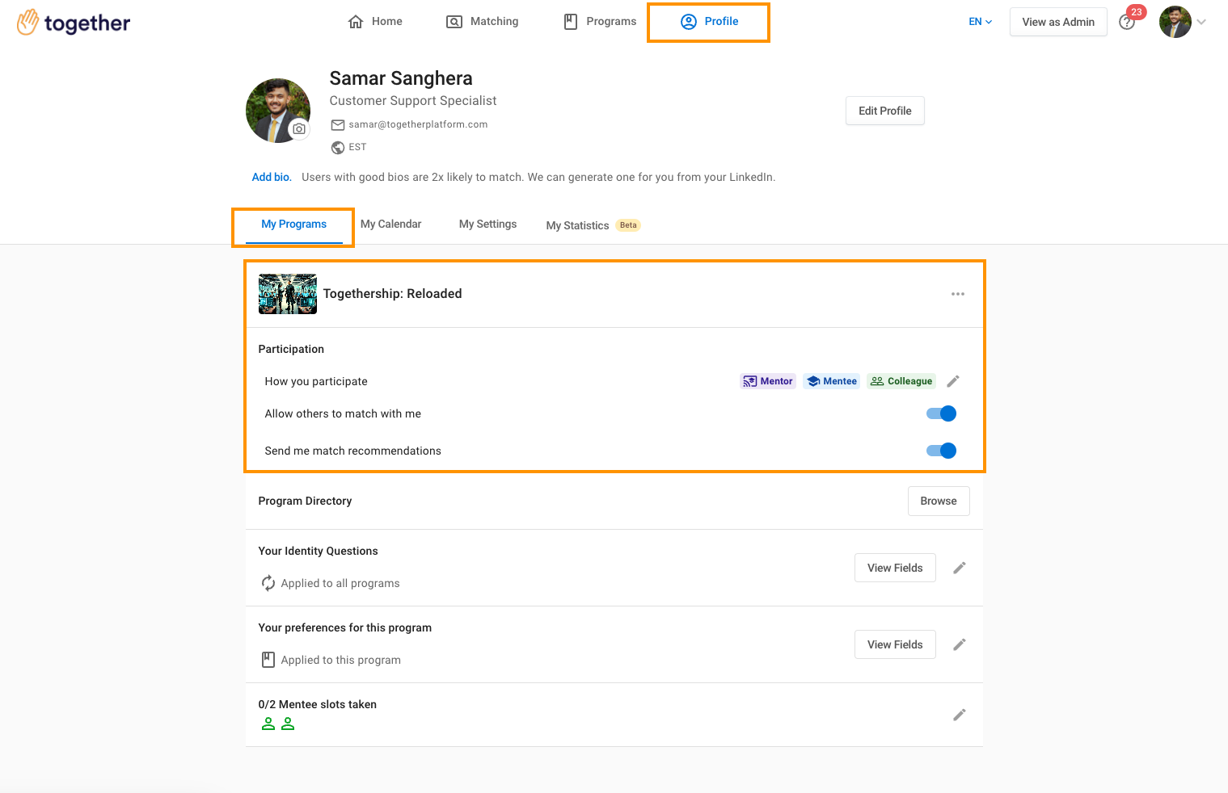Click Togethership: Reloaded program thumbnail

[288, 294]
